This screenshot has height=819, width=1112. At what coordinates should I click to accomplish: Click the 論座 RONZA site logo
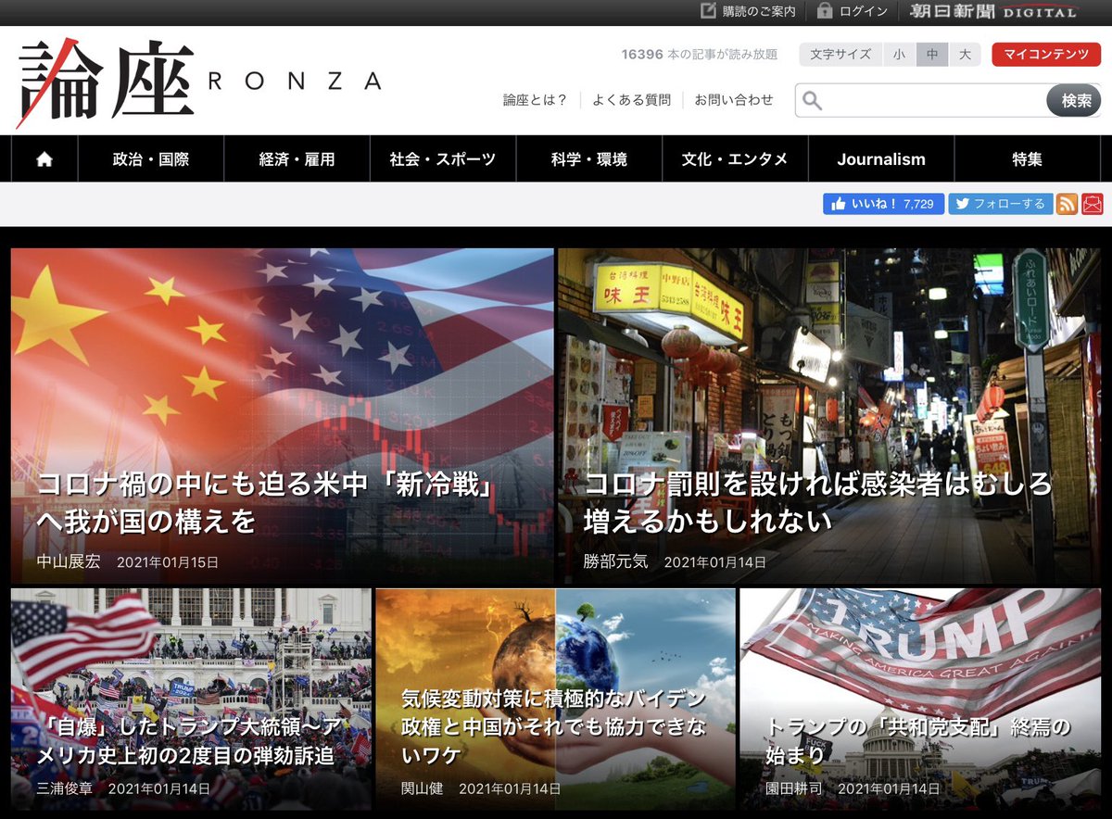pyautogui.click(x=197, y=82)
